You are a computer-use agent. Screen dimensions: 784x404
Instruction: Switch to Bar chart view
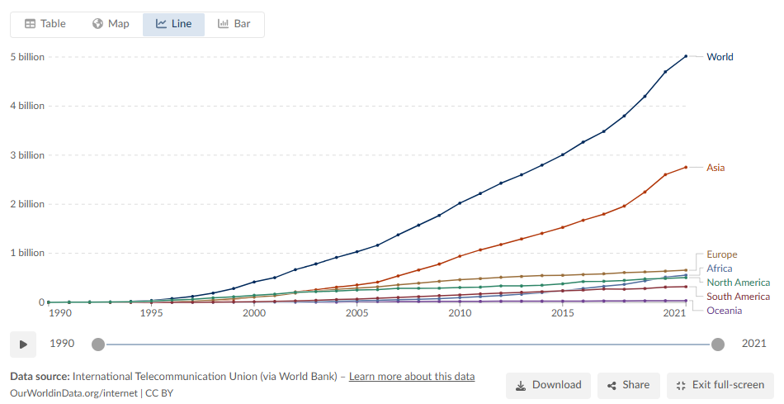[x=234, y=24]
